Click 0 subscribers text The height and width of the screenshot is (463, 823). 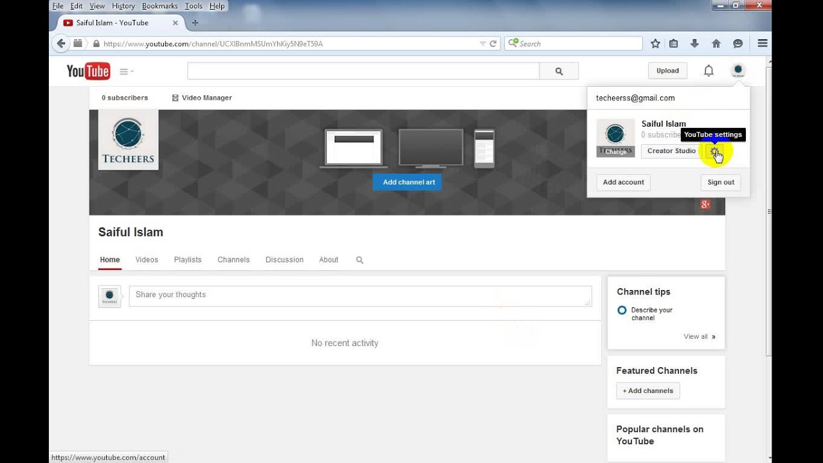[x=125, y=98]
